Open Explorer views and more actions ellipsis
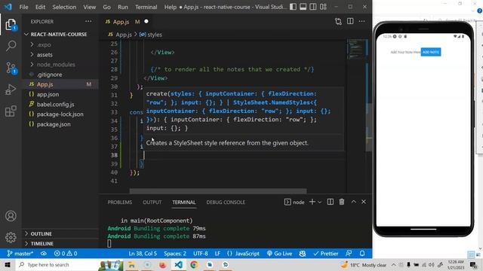This screenshot has width=483, height=271. (x=88, y=21)
